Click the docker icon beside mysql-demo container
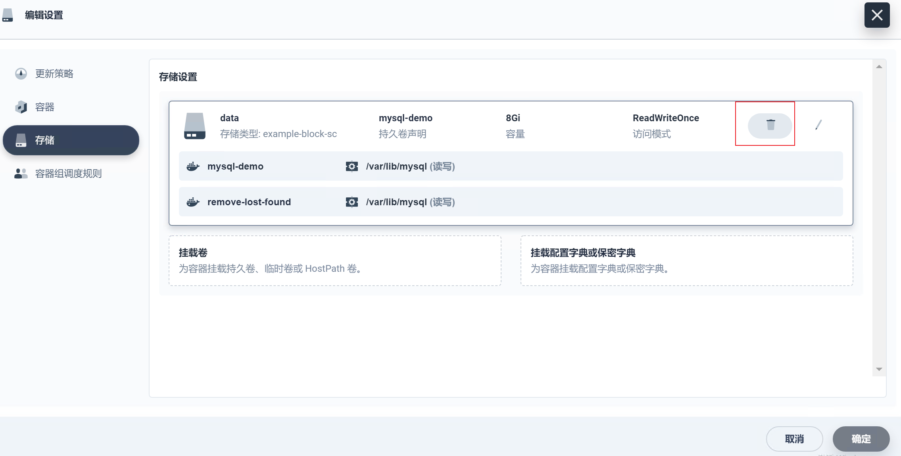The image size is (901, 456). 193,166
